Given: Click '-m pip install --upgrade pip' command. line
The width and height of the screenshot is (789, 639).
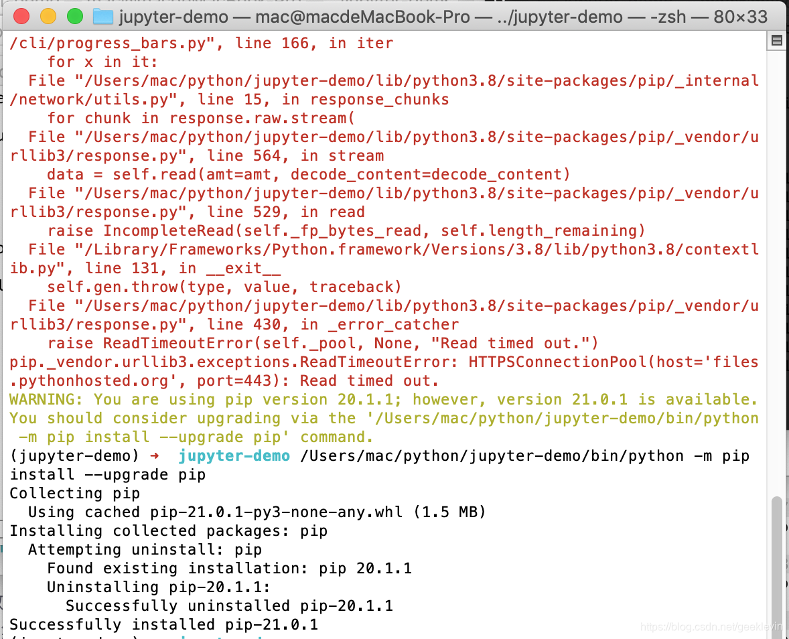Looking at the screenshot, I should tap(196, 437).
